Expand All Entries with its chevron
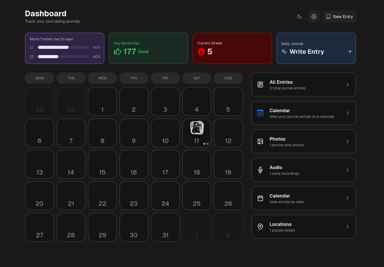The height and width of the screenshot is (267, 384). pos(348,85)
